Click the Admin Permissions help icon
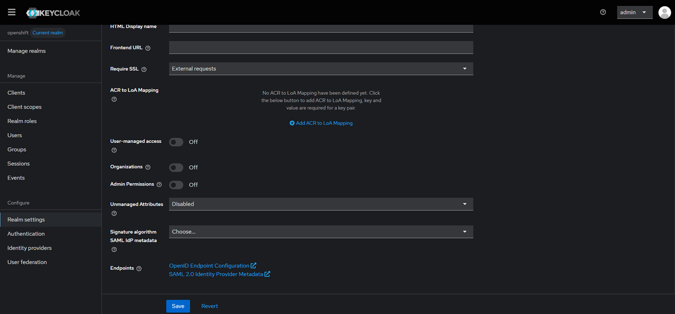Screen dimensions: 675x314 pyautogui.click(x=159, y=184)
